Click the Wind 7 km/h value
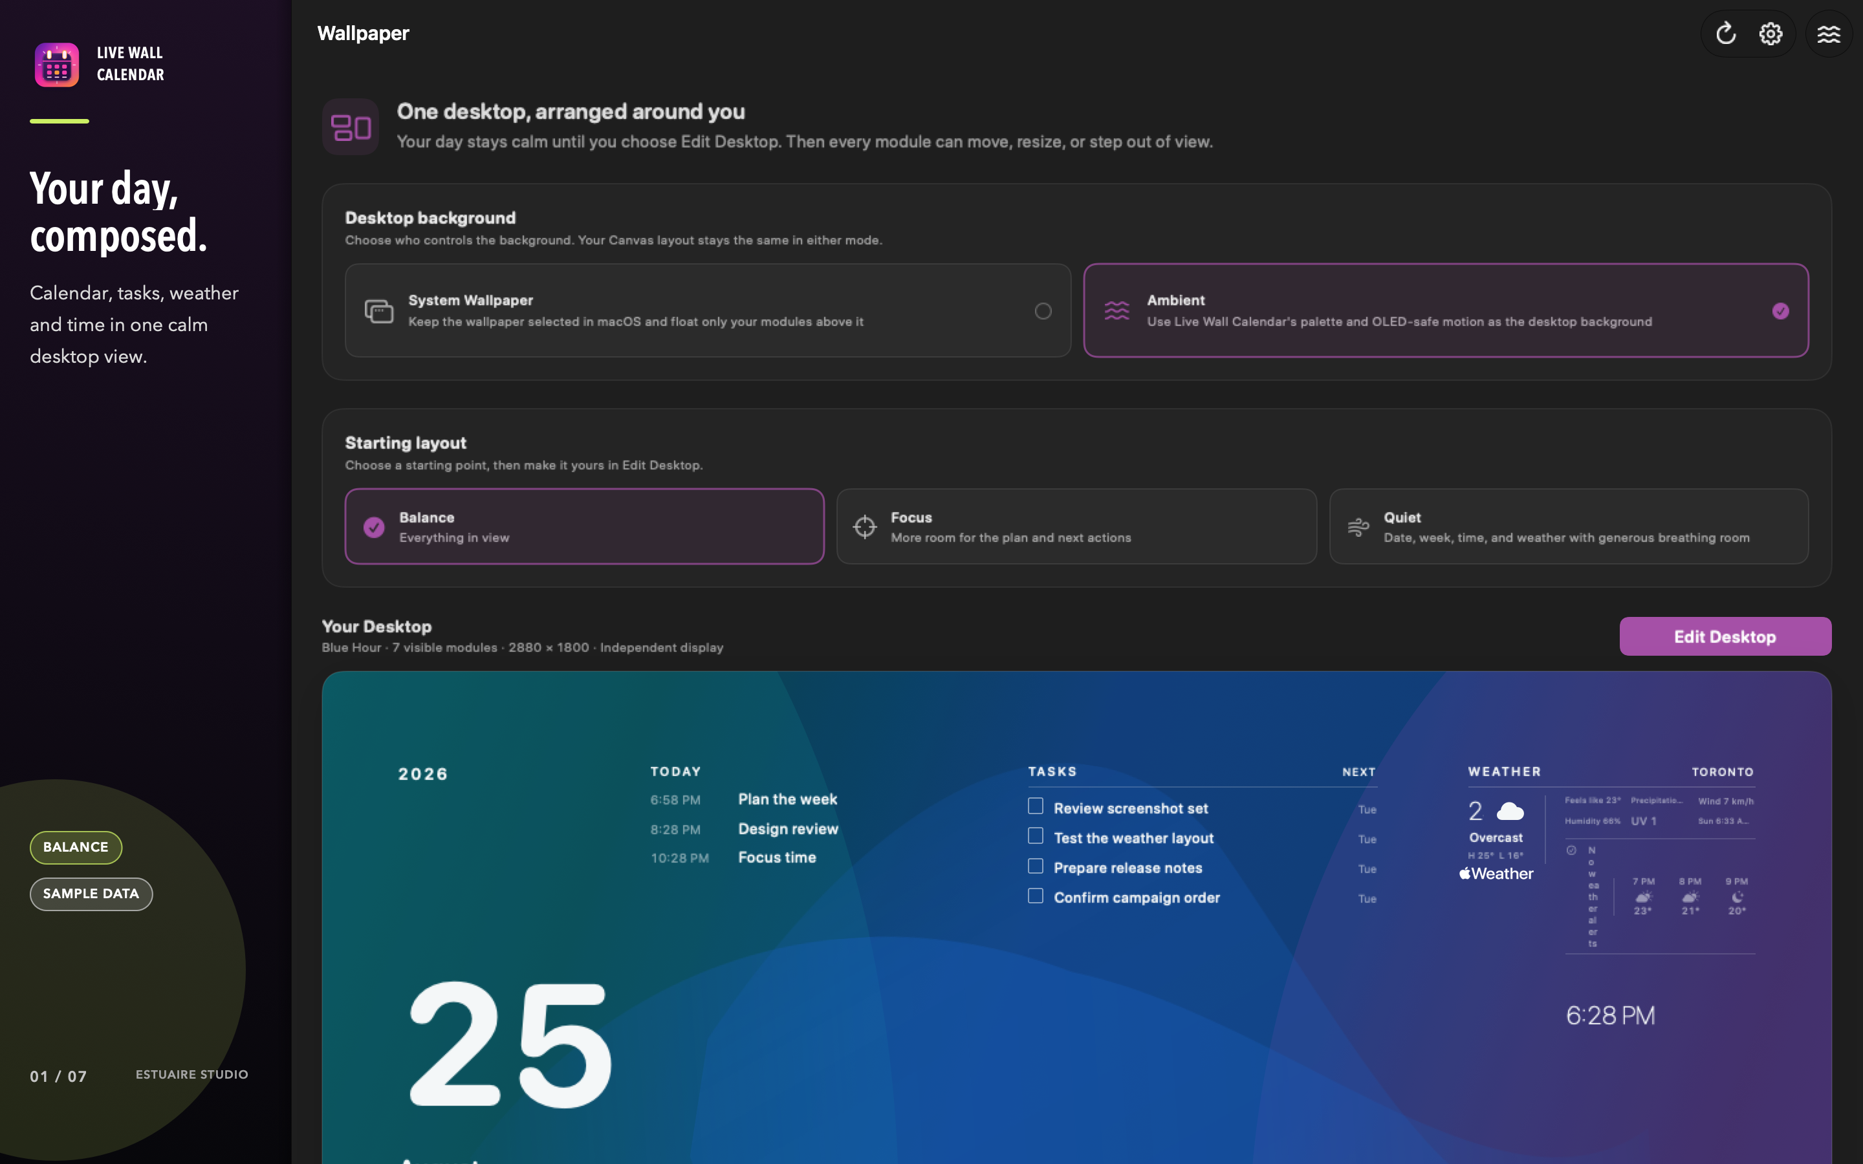Viewport: 1863px width, 1164px height. [x=1725, y=801]
